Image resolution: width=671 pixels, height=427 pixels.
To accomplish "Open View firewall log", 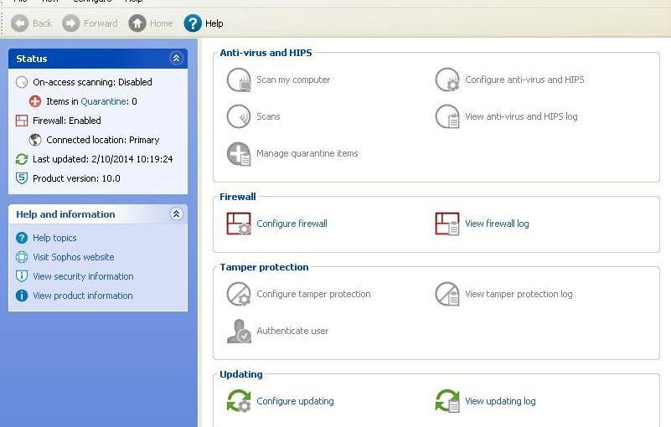I will click(482, 224).
